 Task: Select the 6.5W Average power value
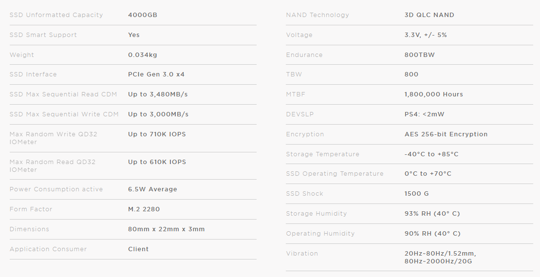pyautogui.click(x=152, y=189)
